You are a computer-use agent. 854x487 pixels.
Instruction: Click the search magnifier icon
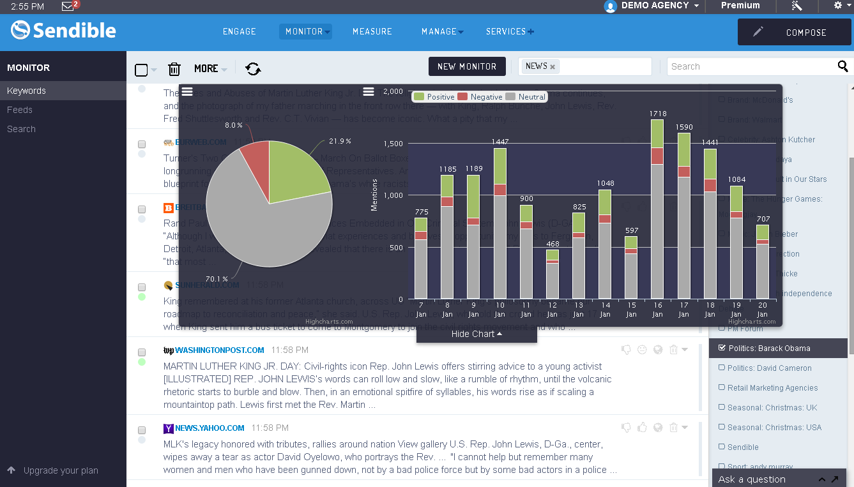843,66
